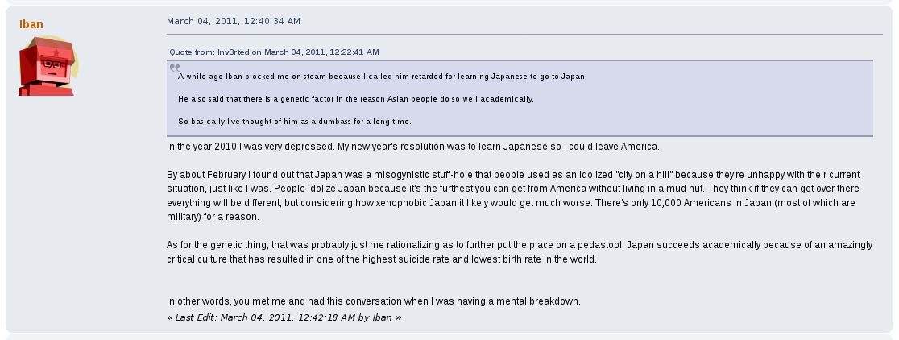Click the post timestamp 12:40:34 AM
The height and width of the screenshot is (340, 899).
[x=232, y=20]
